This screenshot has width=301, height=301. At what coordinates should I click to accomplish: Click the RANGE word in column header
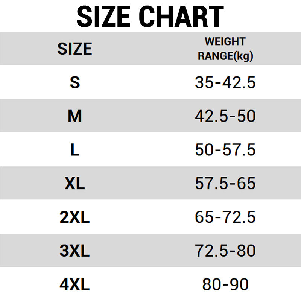215,56
